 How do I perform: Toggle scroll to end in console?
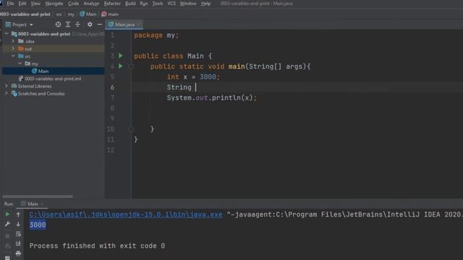pyautogui.click(x=18, y=243)
